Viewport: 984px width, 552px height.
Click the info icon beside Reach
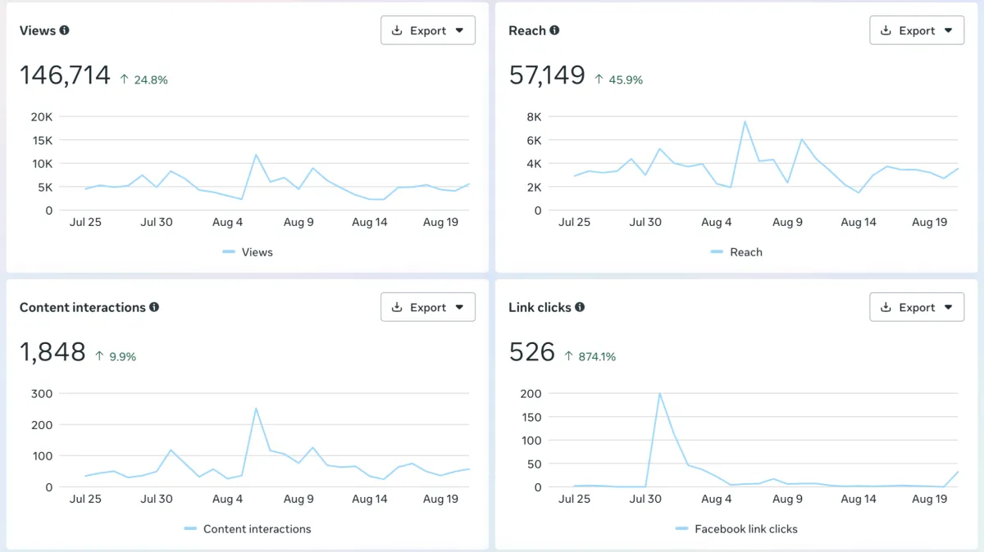tap(554, 30)
